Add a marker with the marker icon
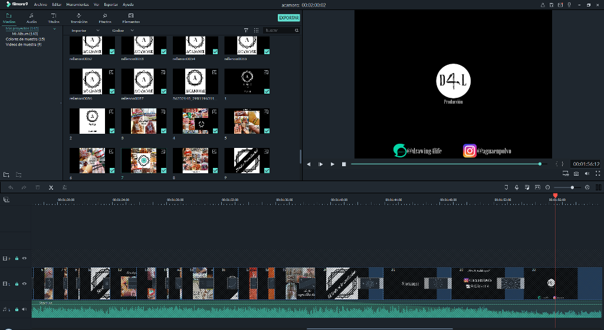The image size is (604, 330). click(506, 187)
